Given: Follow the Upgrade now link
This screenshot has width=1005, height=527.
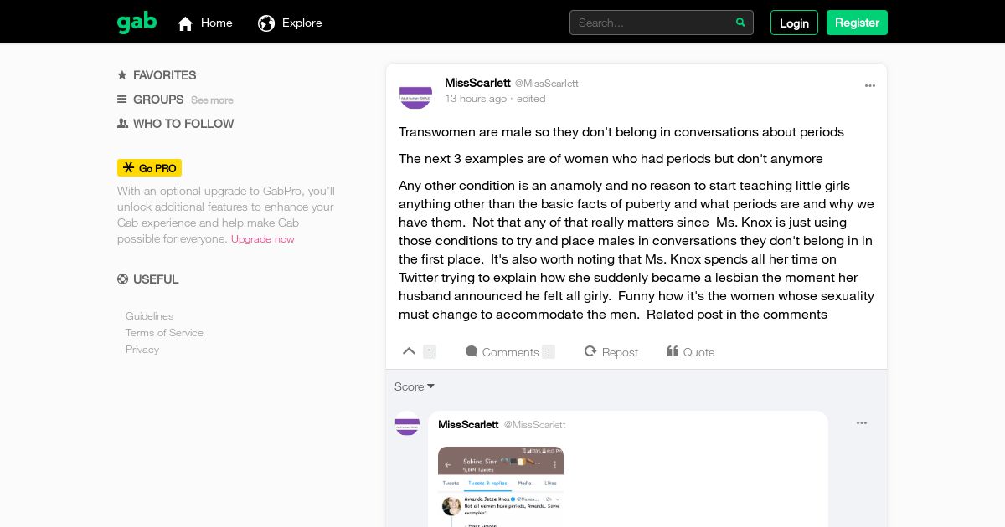Looking at the screenshot, I should pyautogui.click(x=263, y=239).
